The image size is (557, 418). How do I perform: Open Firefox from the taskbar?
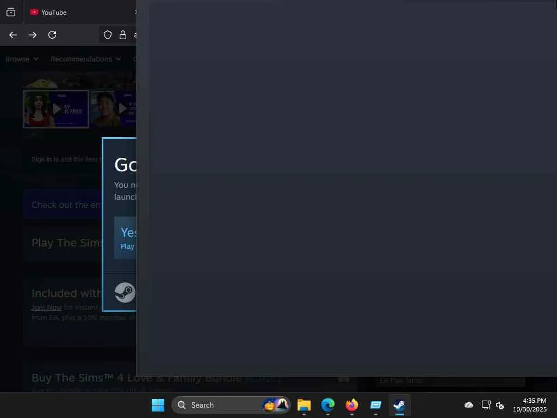(x=352, y=405)
